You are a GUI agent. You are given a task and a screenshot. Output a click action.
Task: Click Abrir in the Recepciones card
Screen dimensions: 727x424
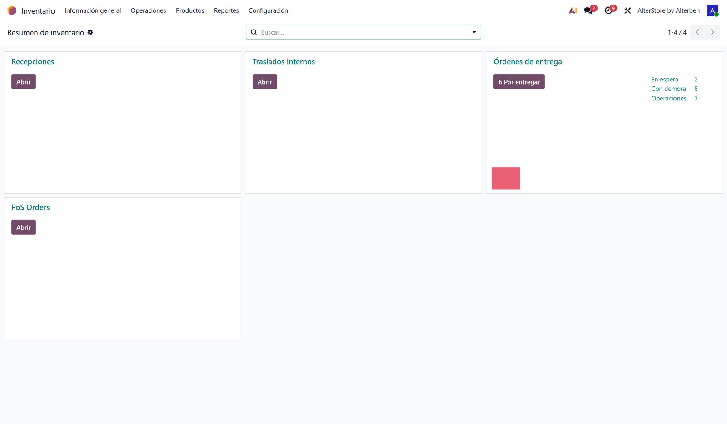pos(24,82)
